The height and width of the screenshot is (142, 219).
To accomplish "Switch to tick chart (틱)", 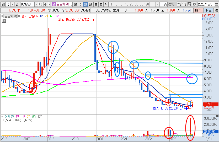I will [106, 4].
